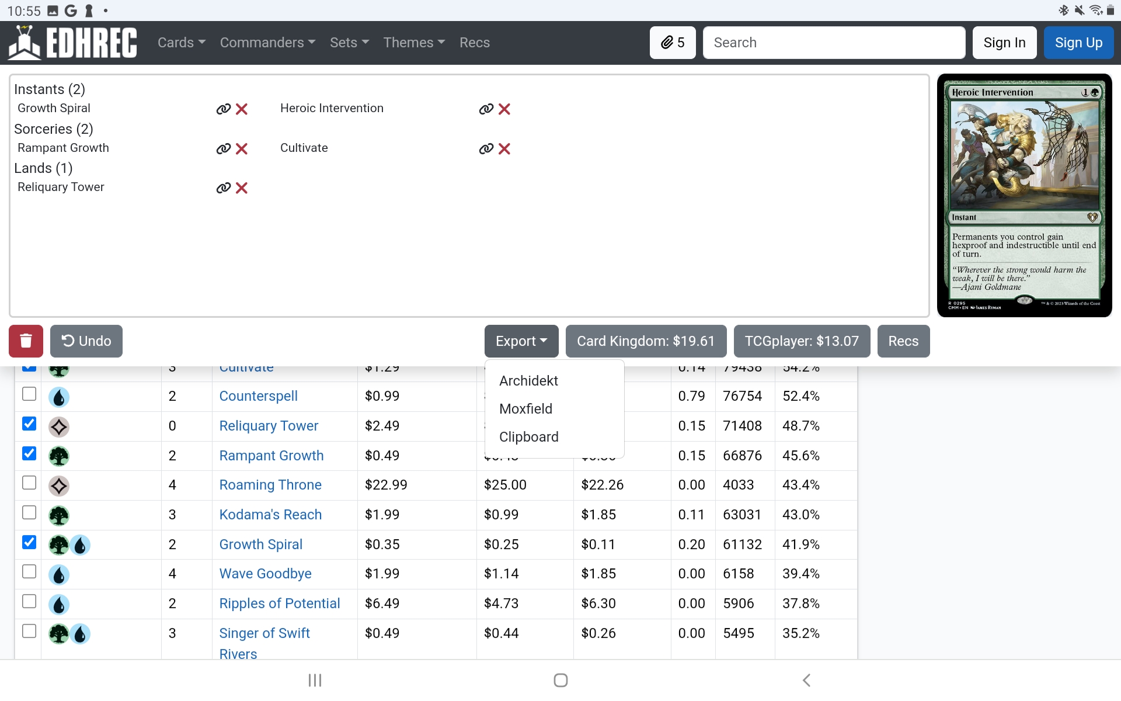Click link icon next to Reliquary Tower

(223, 188)
